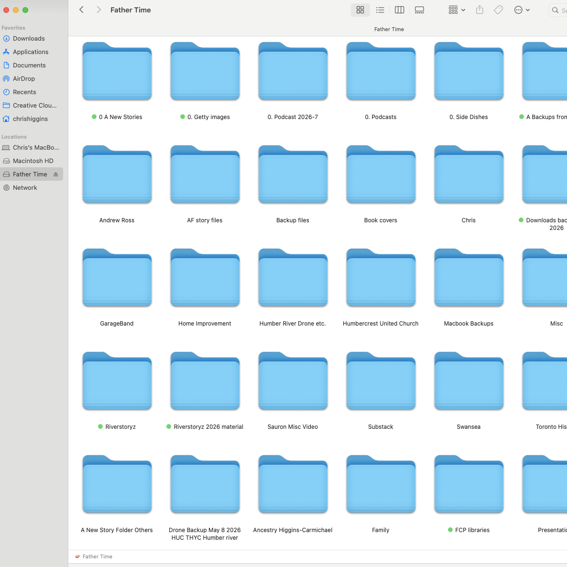Select the AF story files folder
The height and width of the screenshot is (567, 567).
pos(205,174)
